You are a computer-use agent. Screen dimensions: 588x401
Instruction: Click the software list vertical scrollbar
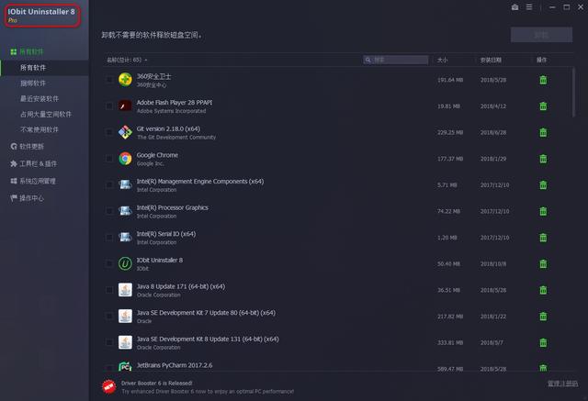tap(573, 92)
